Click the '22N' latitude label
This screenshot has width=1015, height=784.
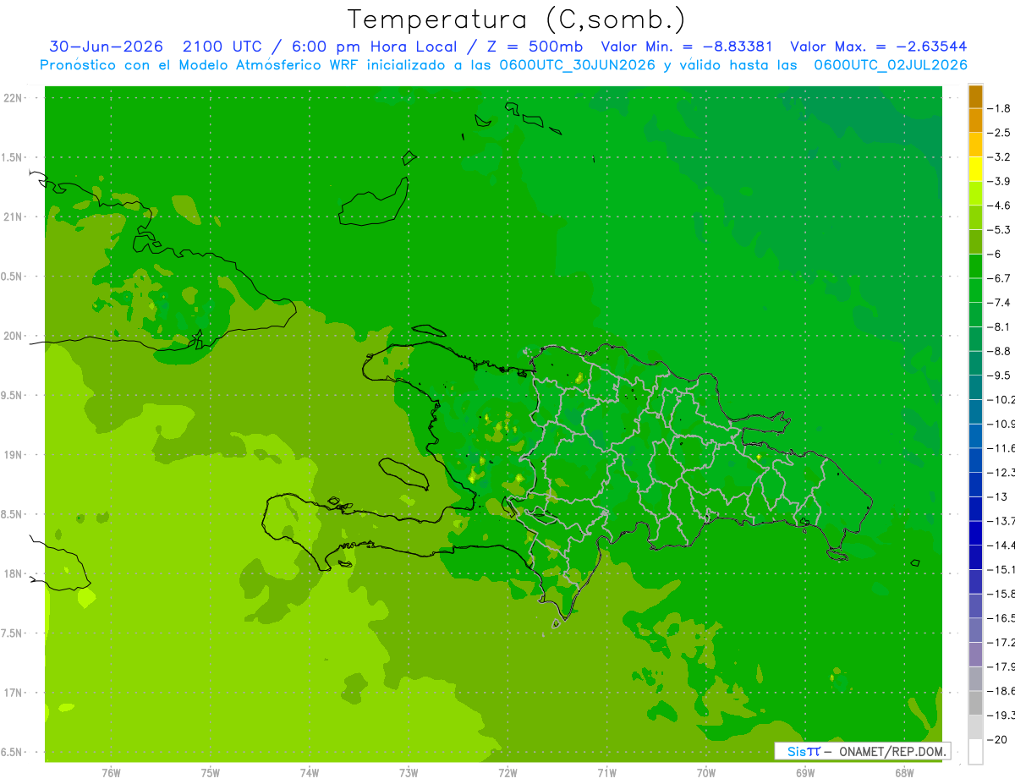pos(14,98)
